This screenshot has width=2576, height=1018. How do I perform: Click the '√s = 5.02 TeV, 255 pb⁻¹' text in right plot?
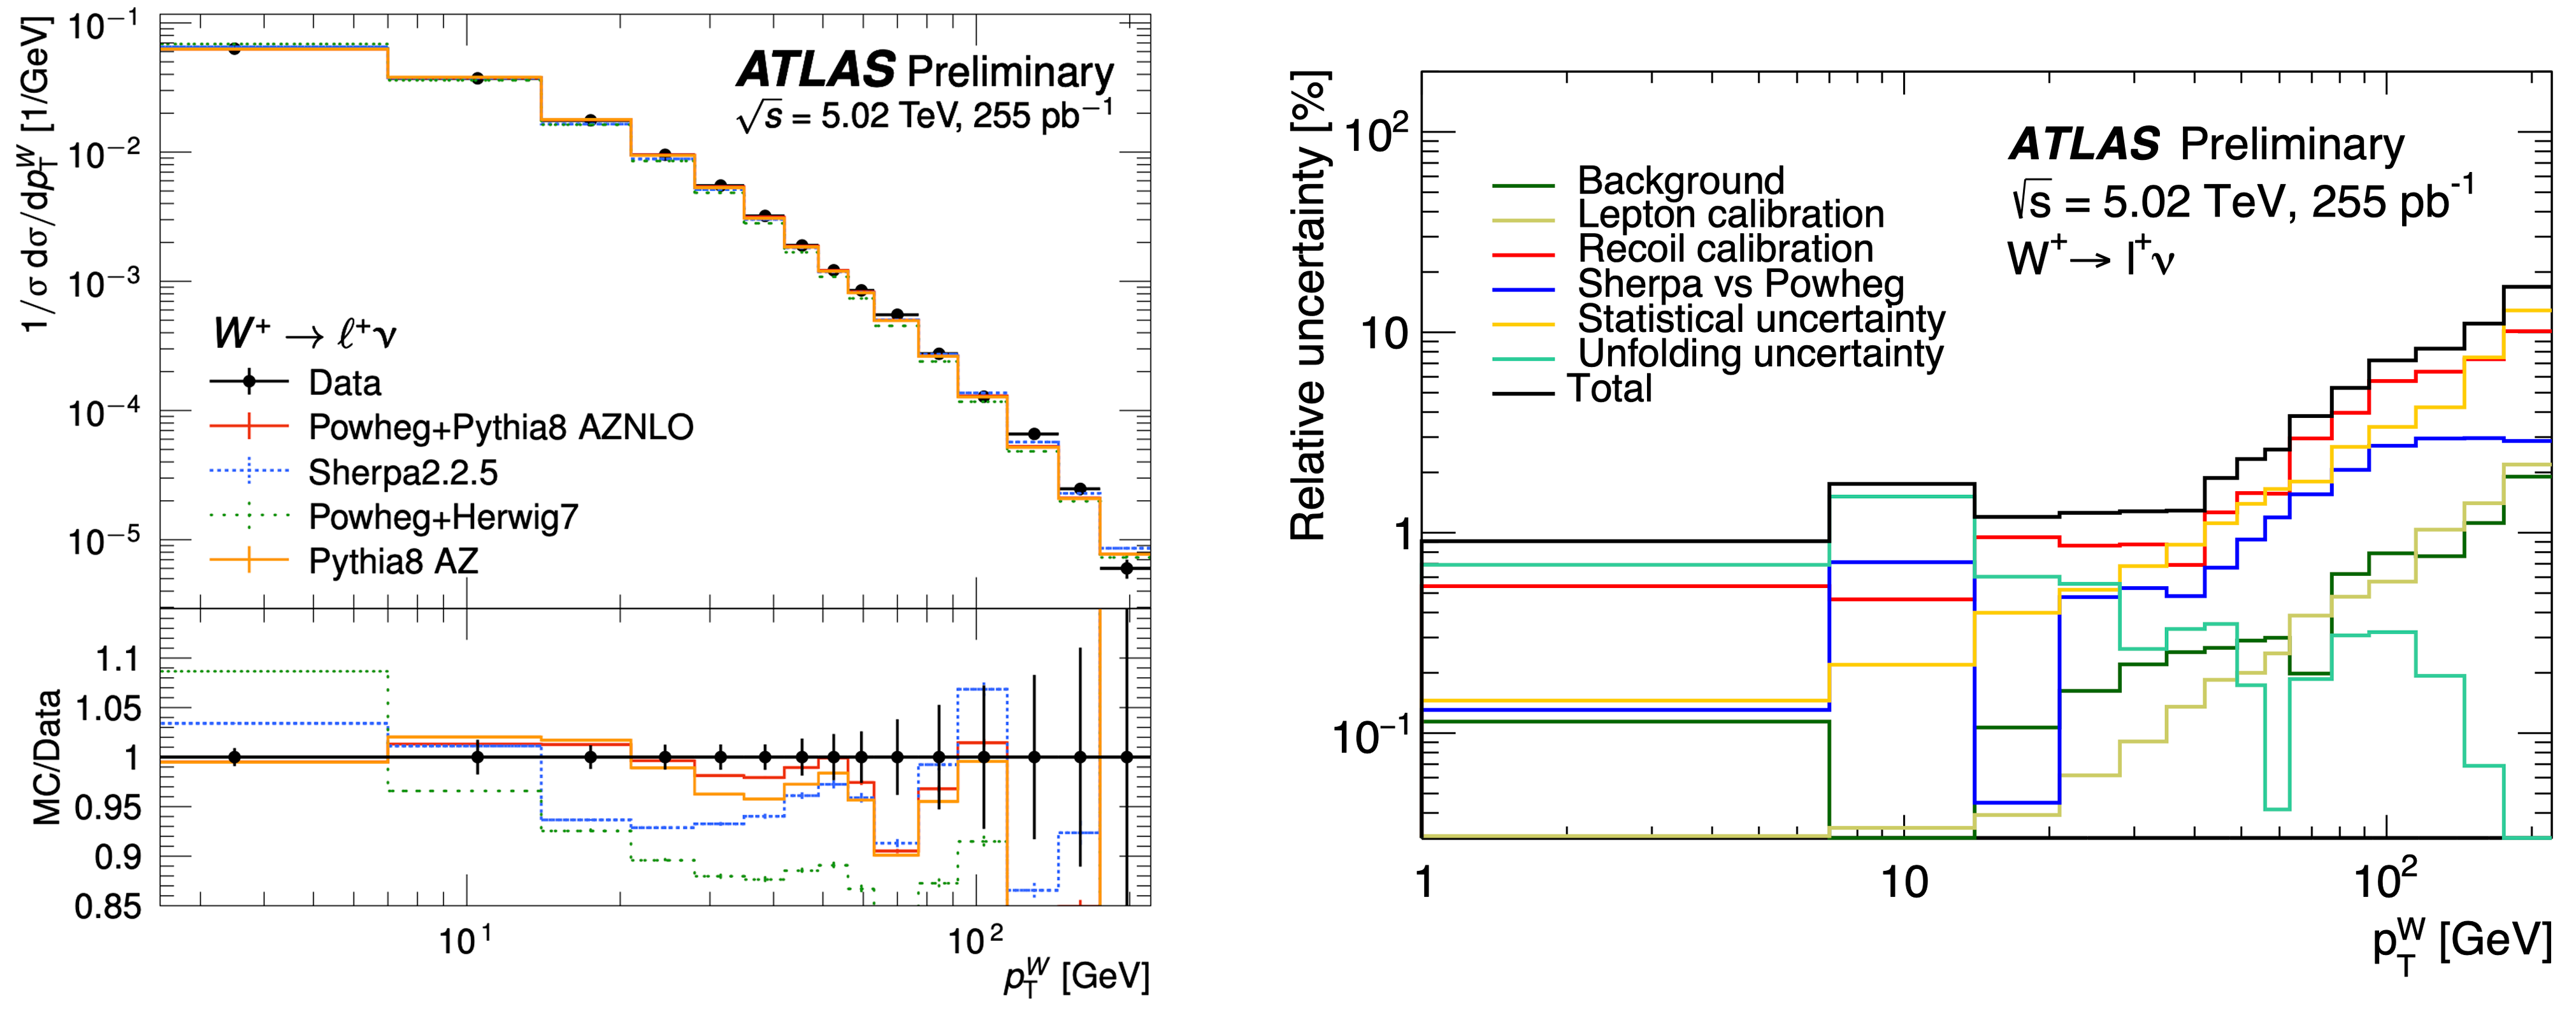coord(2243,200)
